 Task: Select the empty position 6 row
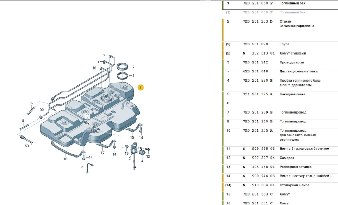pos(280,105)
